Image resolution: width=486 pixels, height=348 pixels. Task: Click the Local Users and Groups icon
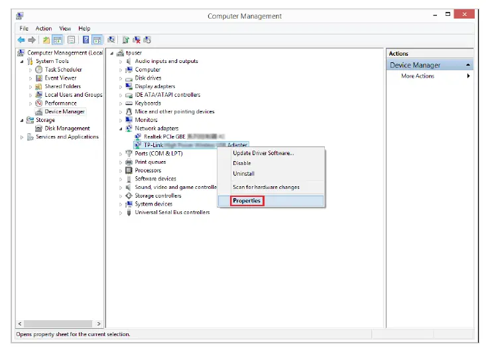coord(38,95)
